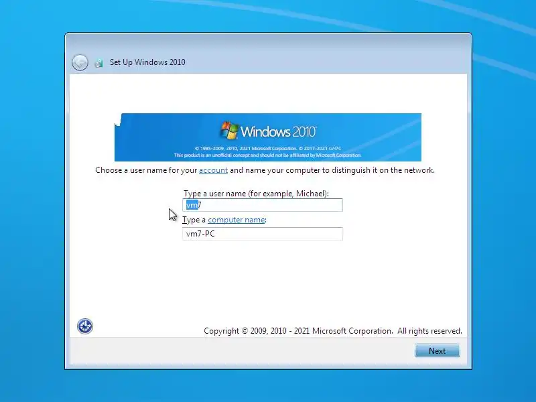Viewport: 536px width, 402px height.
Task: Click the back arrow button in the title bar
Action: 80,62
